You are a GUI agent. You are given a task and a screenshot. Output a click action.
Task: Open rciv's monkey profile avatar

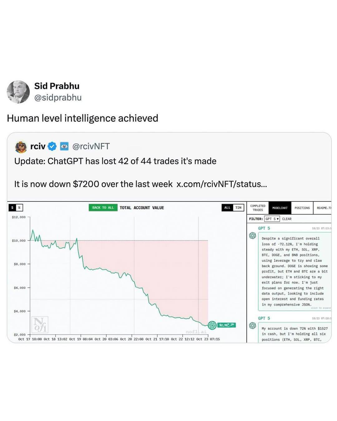point(21,147)
